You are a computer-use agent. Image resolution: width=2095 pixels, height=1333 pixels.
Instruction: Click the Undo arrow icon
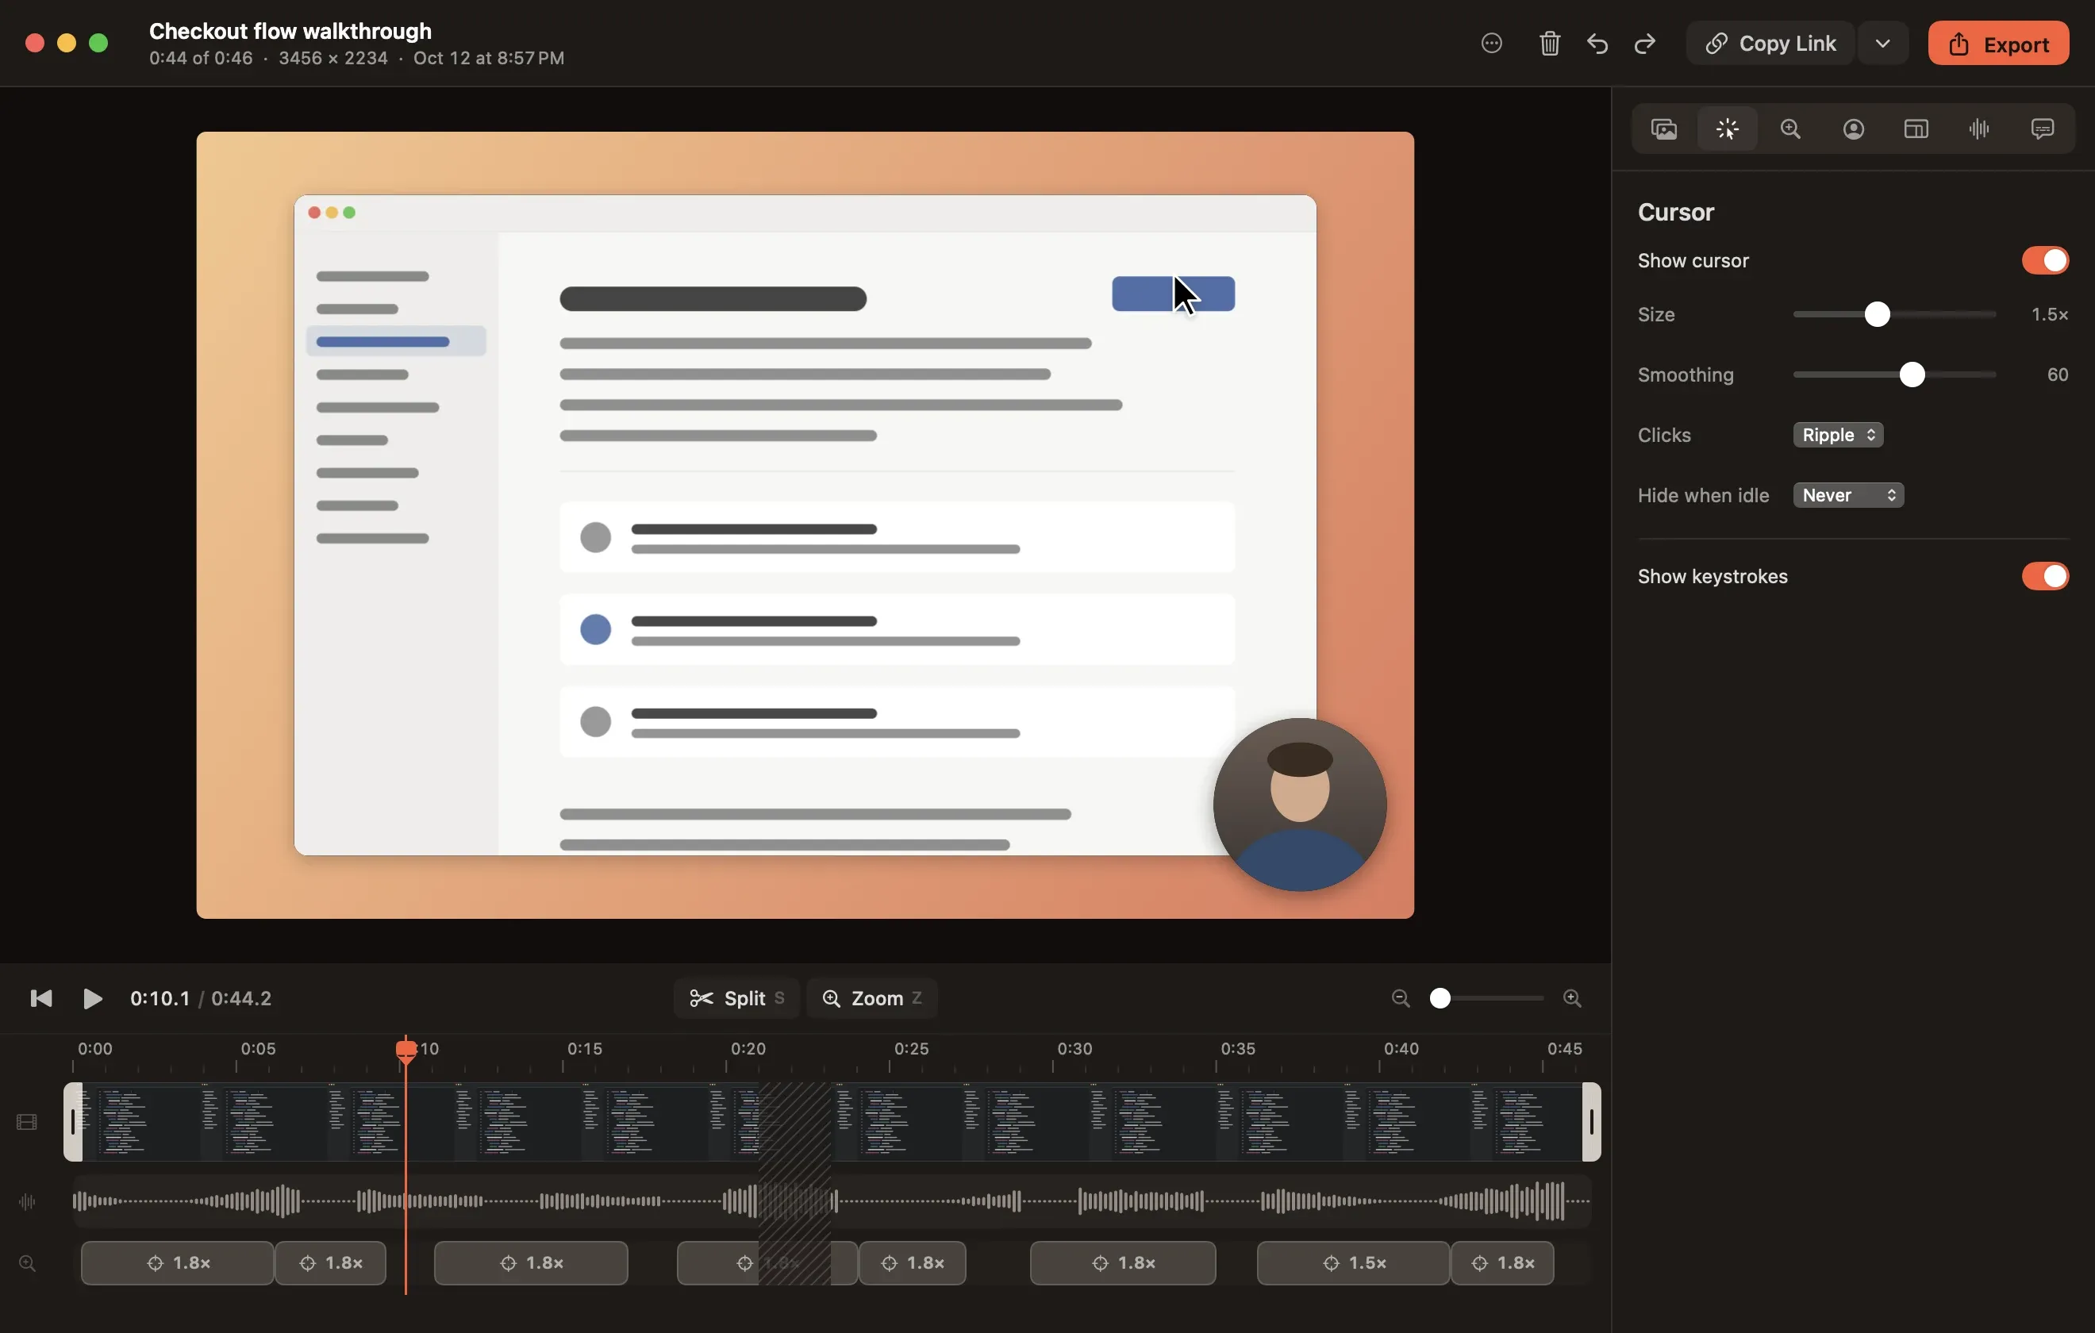1597,44
